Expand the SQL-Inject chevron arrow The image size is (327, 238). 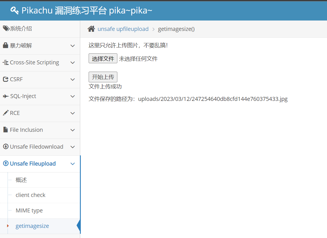coord(73,96)
